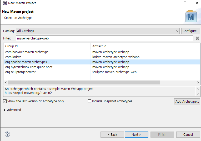Viewport: 201px width, 141px height.
Task: Click Add Archetype... button
Action: pyautogui.click(x=187, y=101)
